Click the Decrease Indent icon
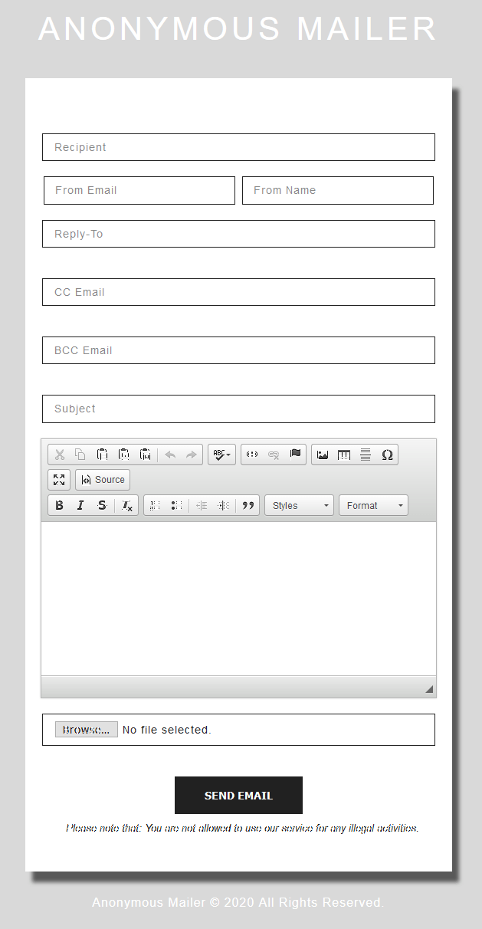This screenshot has height=929, width=482. pyautogui.click(x=202, y=506)
